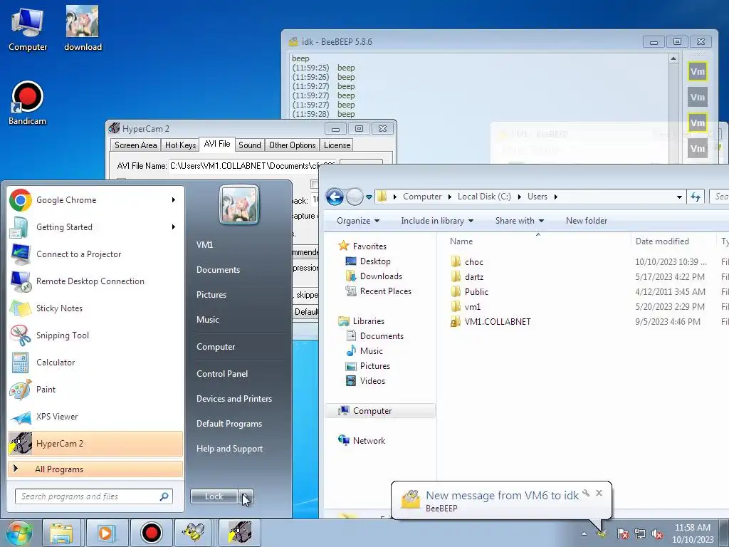Open Other Options tab
729x547 pixels.
[x=293, y=145]
